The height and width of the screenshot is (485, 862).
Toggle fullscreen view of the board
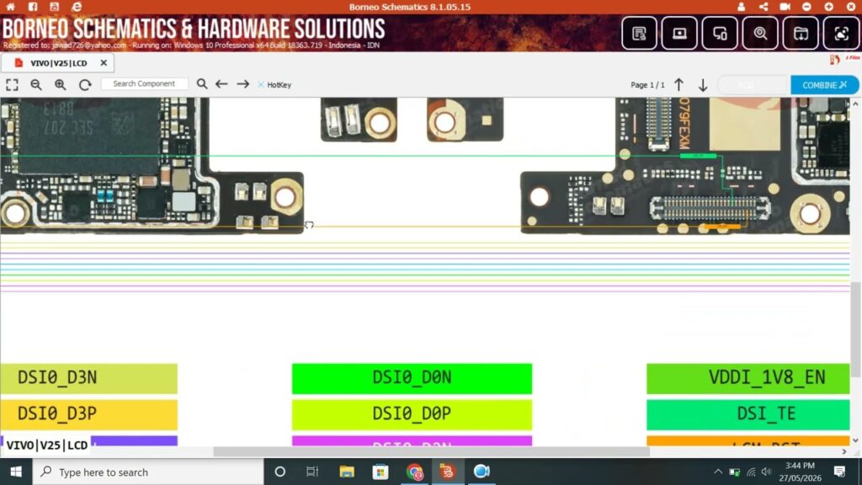click(12, 85)
